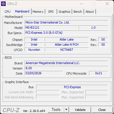Expand the Tools dropdown arrow
The image size is (114, 114).
(x=66, y=110)
